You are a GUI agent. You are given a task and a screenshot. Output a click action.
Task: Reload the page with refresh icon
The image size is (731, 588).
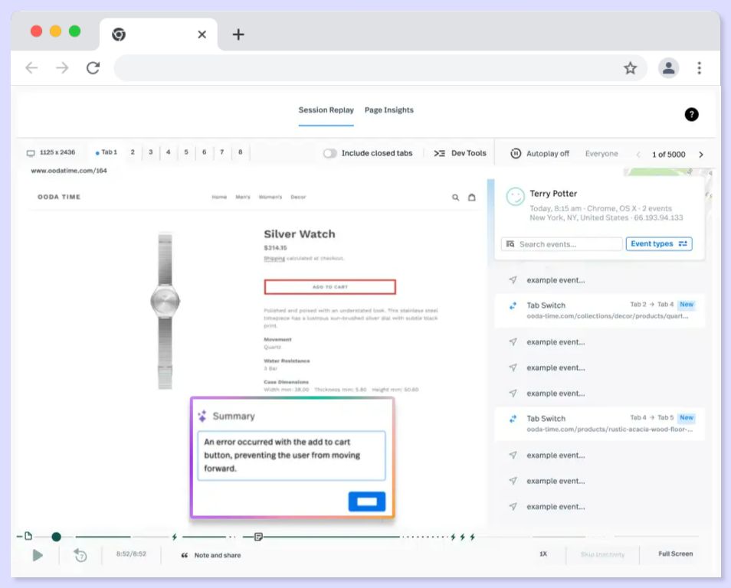click(93, 68)
